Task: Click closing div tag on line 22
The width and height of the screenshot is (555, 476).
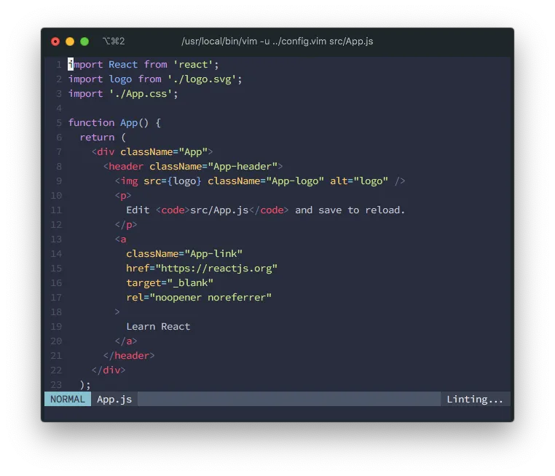Action: [x=109, y=370]
